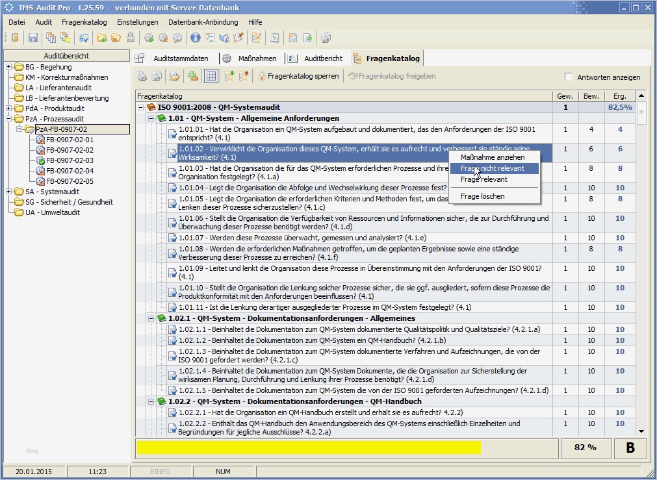Click the blue info circle icon
The height and width of the screenshot is (480, 657).
195,38
